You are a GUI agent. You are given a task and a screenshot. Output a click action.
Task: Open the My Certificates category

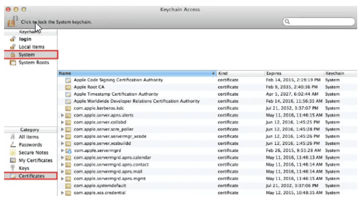pyautogui.click(x=35, y=160)
